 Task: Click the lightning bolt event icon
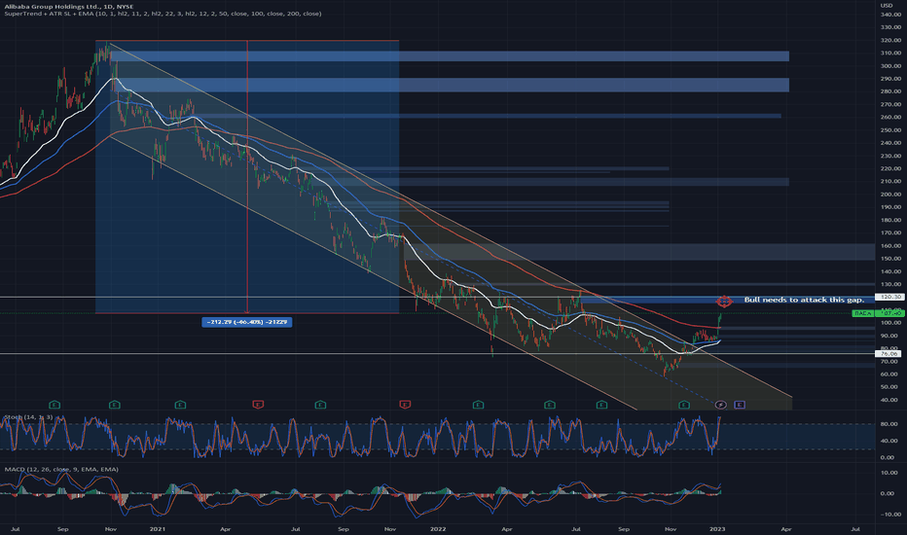[x=721, y=405]
